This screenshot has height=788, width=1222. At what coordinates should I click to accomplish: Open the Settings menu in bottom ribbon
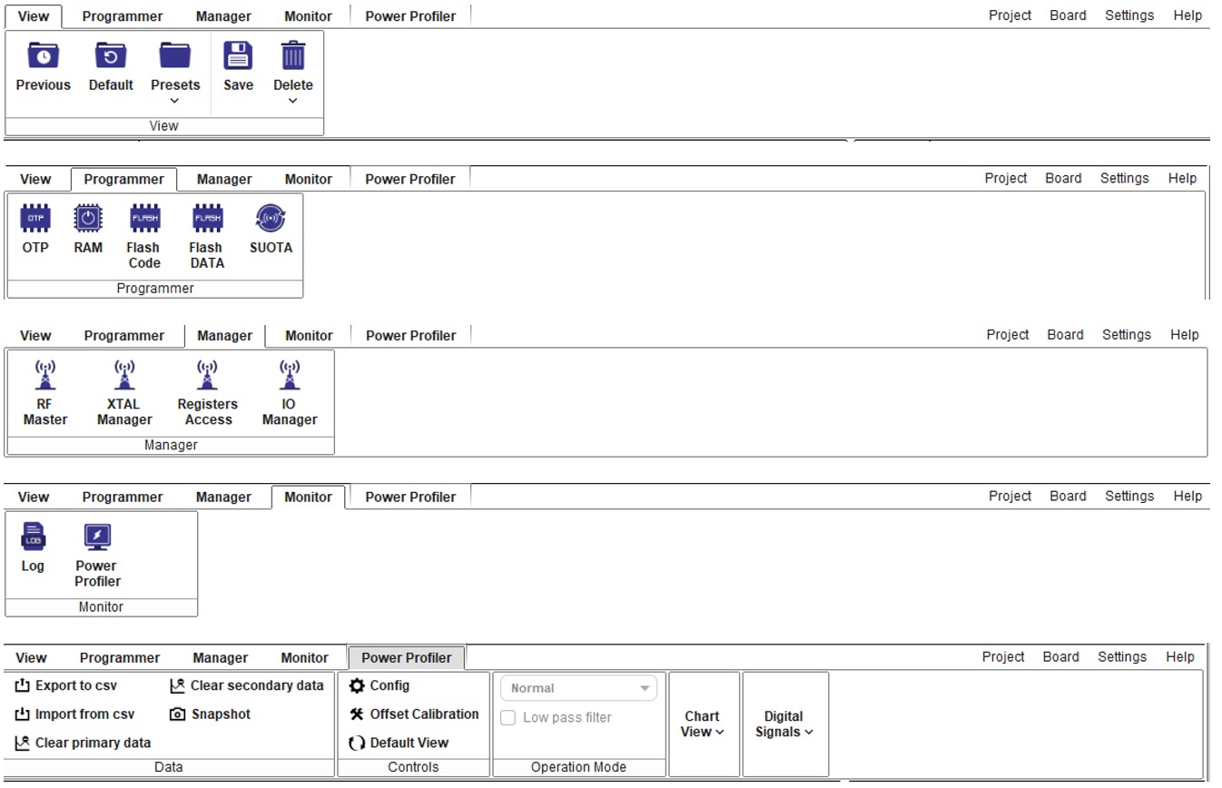[x=1121, y=656]
